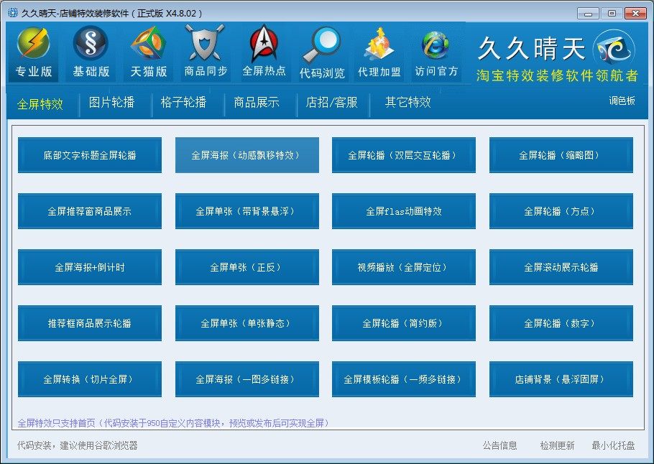Select the 店招/客服 tab
The image size is (654, 464).
[x=331, y=103]
